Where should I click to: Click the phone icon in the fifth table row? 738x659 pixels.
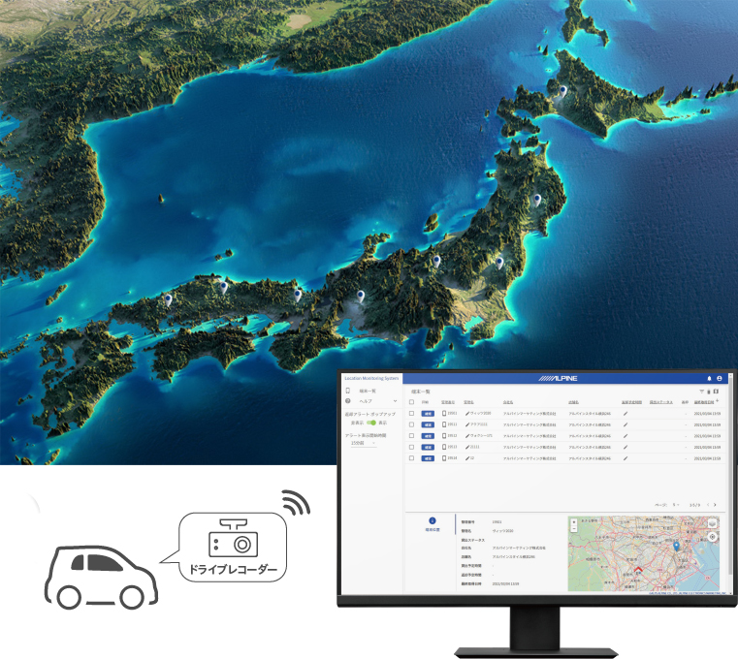pyautogui.click(x=444, y=458)
